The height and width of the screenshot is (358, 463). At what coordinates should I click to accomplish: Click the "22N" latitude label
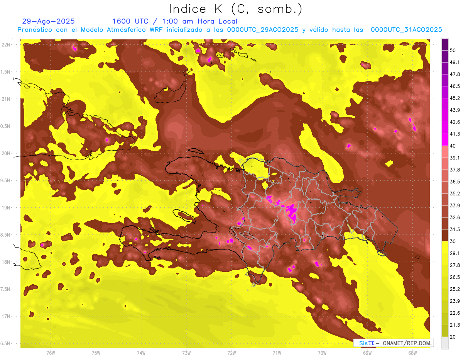click(x=6, y=45)
